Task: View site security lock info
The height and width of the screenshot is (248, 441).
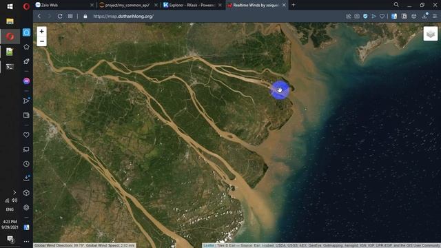Action: tap(85, 17)
